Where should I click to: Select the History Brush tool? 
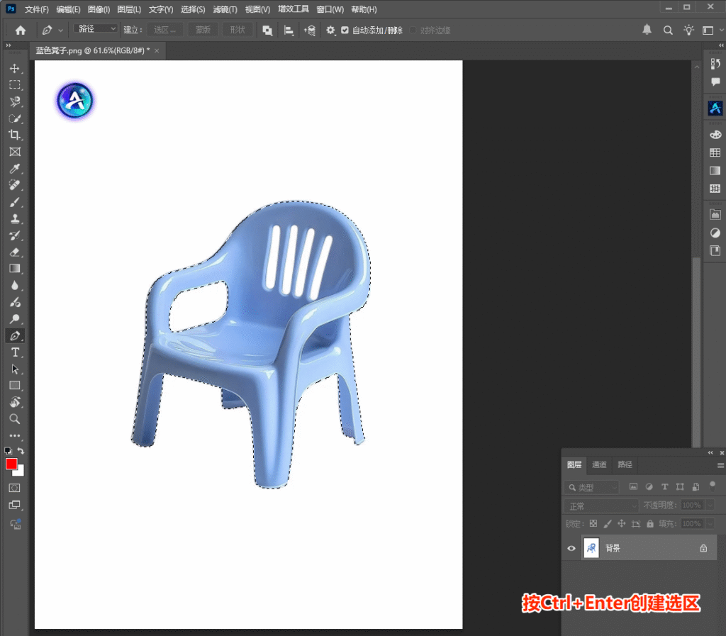click(x=15, y=235)
